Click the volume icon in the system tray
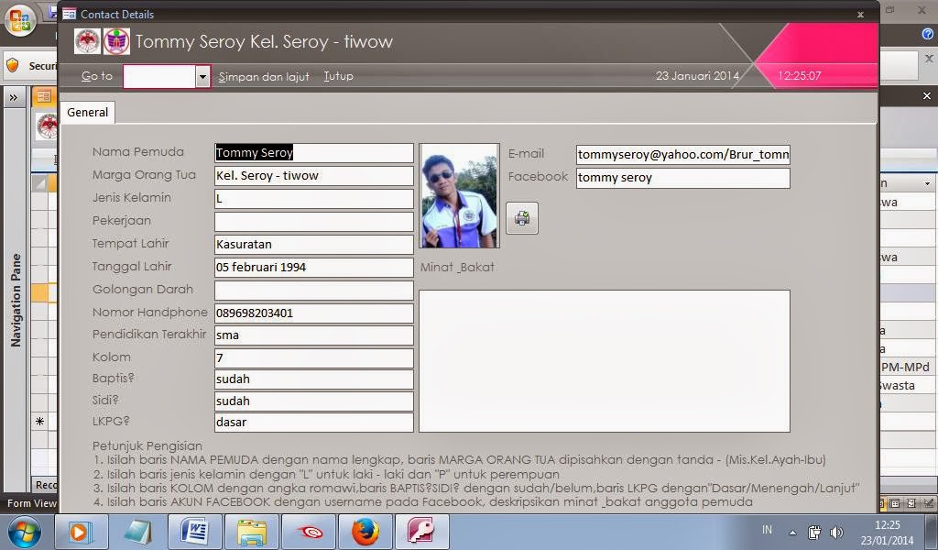This screenshot has height=550, width=938. pos(836,532)
